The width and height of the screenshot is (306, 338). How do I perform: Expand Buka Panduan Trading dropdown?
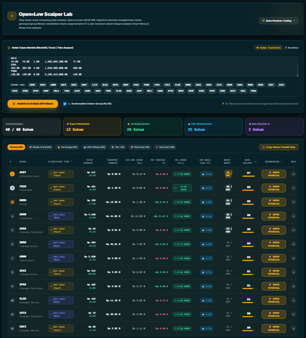click(278, 21)
